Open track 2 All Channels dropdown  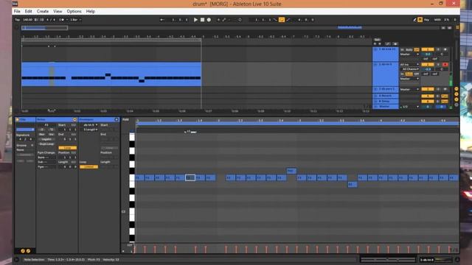[x=409, y=69]
